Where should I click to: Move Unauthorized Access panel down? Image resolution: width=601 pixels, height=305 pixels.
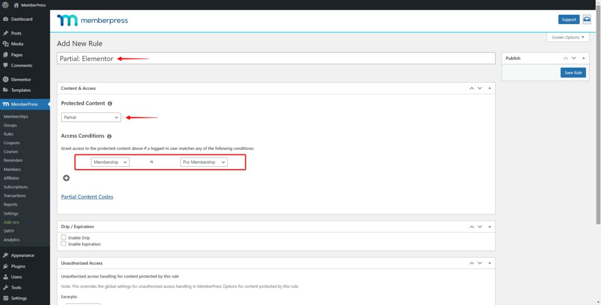(479, 263)
